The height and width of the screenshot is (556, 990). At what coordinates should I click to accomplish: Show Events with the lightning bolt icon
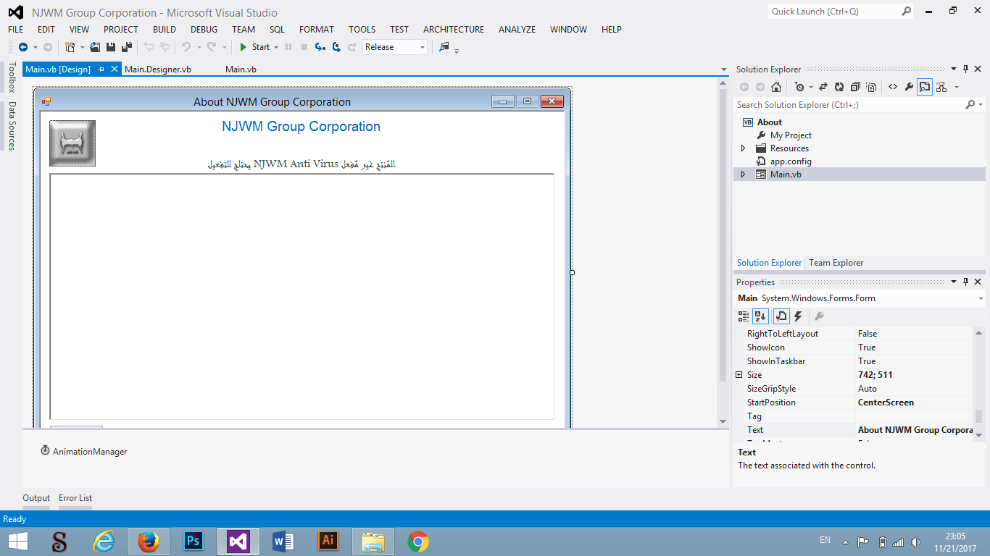click(x=798, y=316)
